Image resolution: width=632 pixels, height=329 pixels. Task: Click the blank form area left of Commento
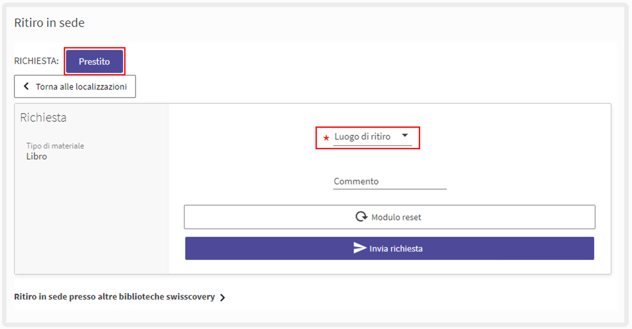253,181
